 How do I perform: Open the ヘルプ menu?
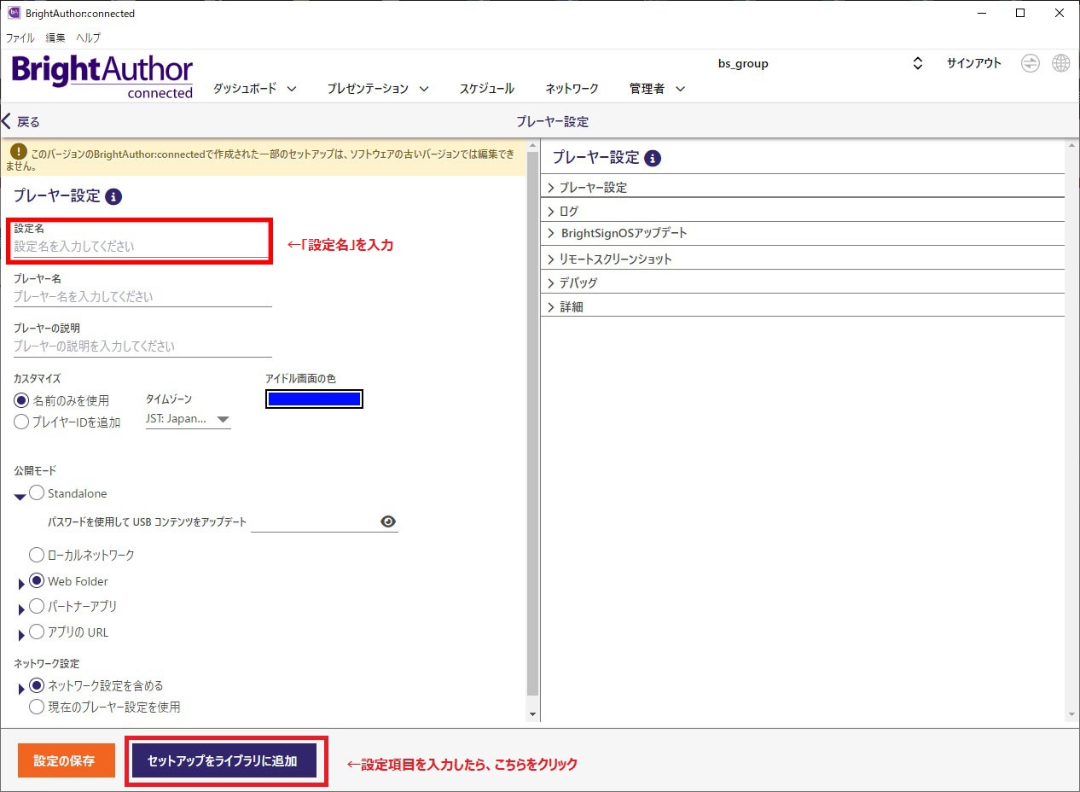point(88,38)
